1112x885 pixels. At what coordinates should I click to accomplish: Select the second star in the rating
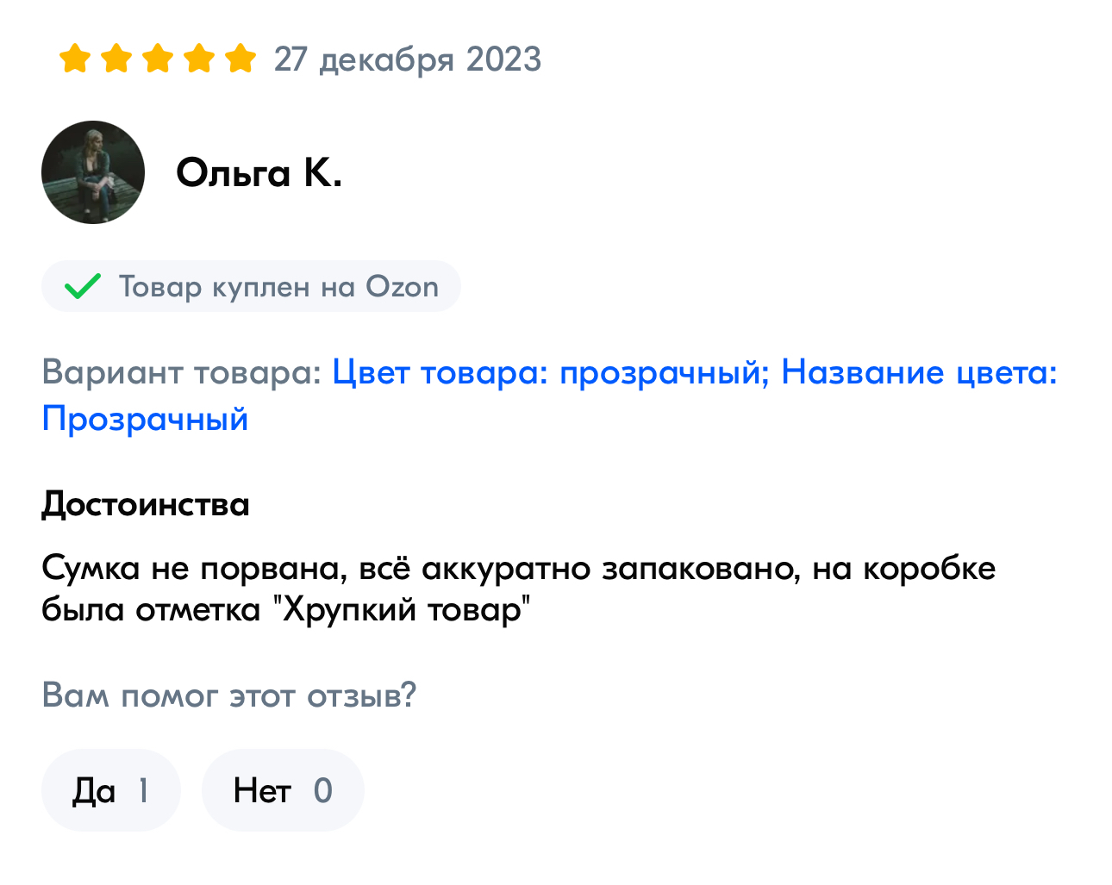point(115,59)
